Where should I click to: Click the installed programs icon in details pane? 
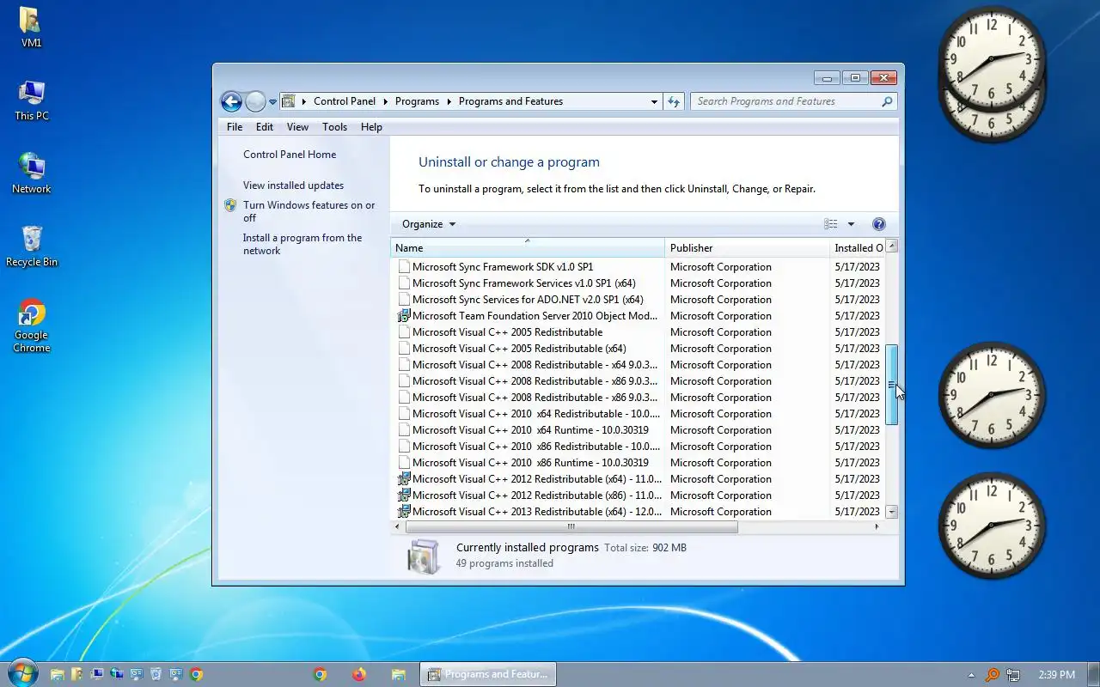(x=424, y=556)
